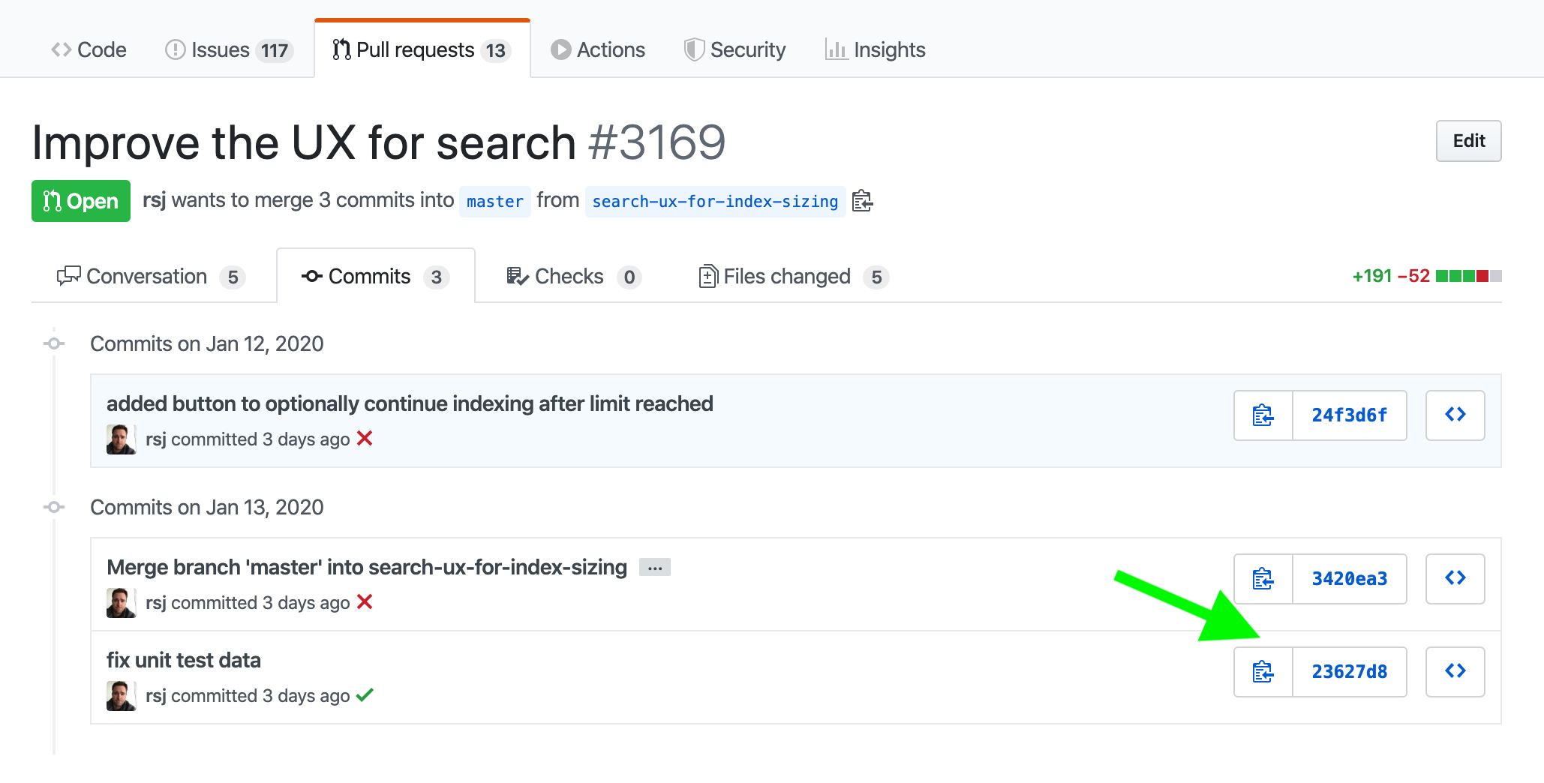Copy SHA for commit 3420ea3
1544x783 pixels.
point(1263,578)
